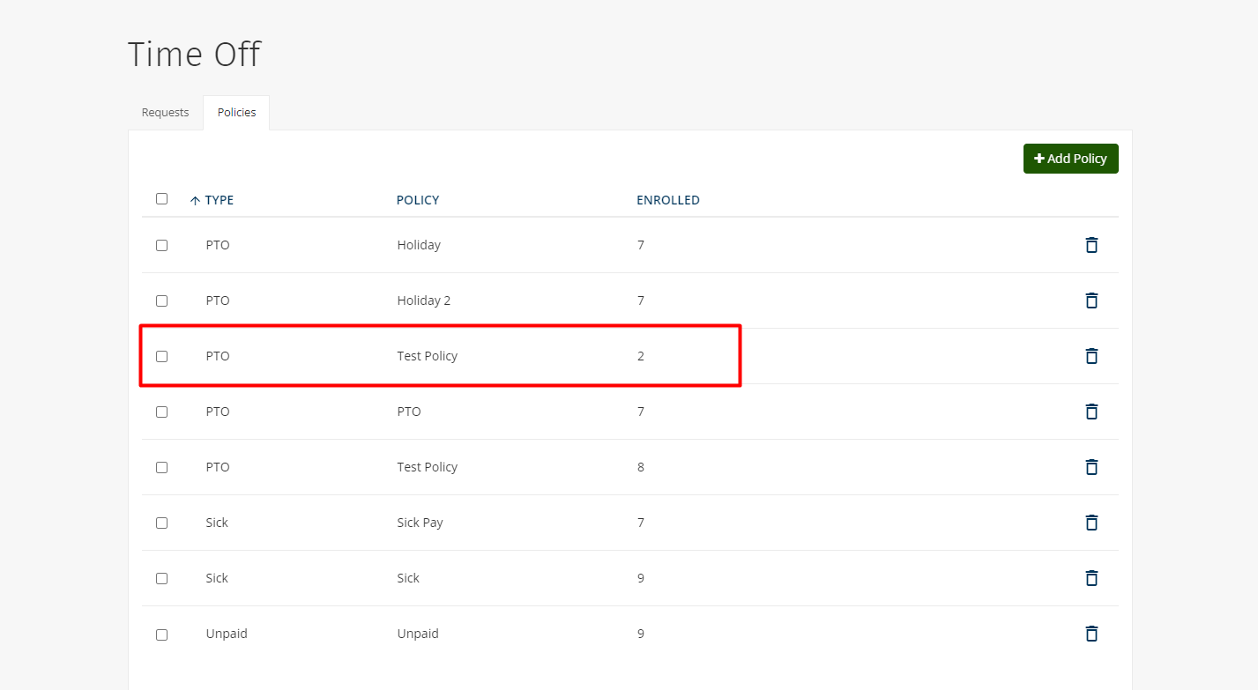Screen dimensions: 1258x690
Task: Delete the Sick policy with 9 enrolled via trash icon
Action: point(1091,578)
